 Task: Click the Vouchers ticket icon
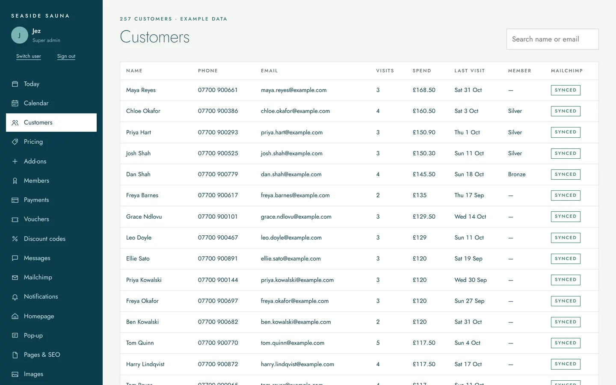[15, 219]
